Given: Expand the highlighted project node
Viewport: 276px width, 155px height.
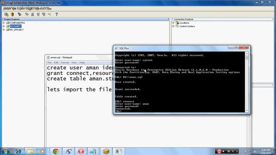Looking at the screenshot, I should 4,26.
